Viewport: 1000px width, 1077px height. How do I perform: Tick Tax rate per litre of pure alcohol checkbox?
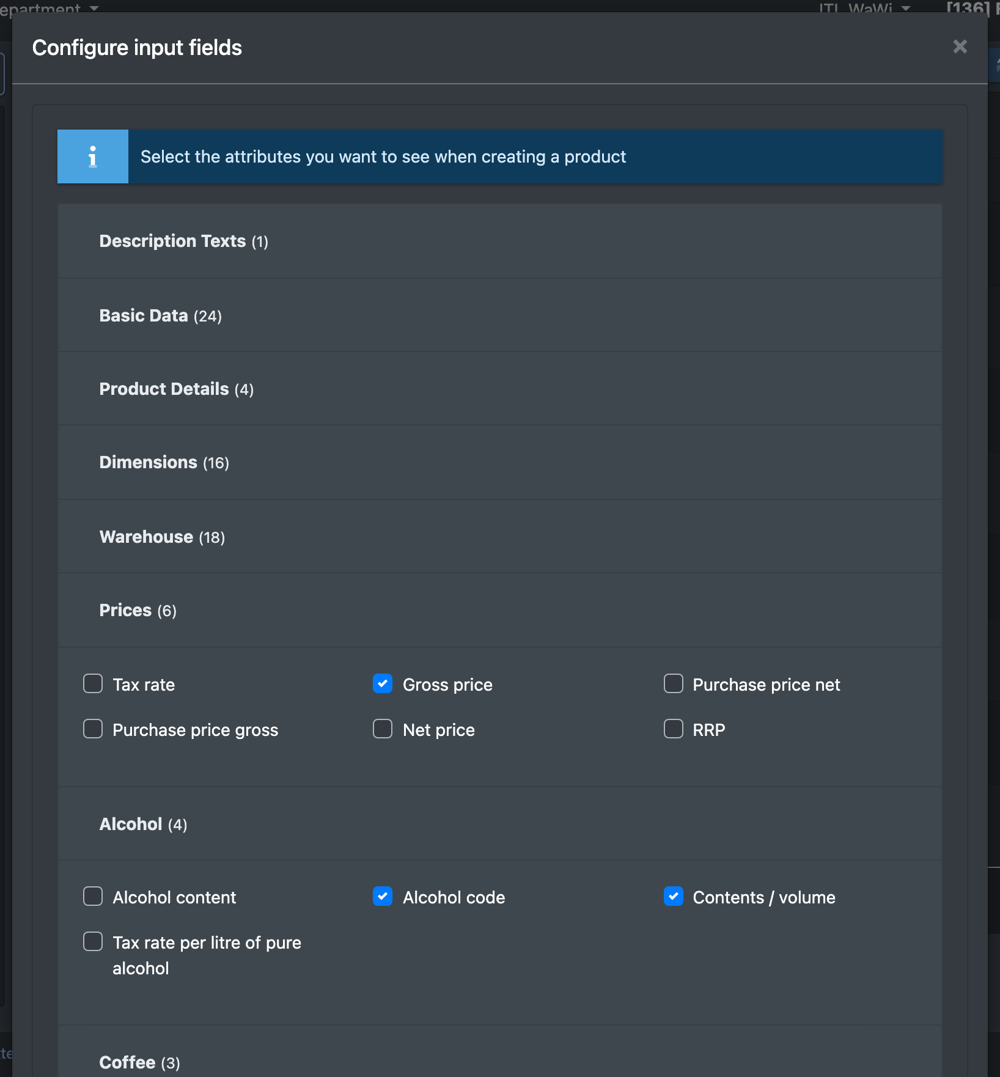pos(93,941)
